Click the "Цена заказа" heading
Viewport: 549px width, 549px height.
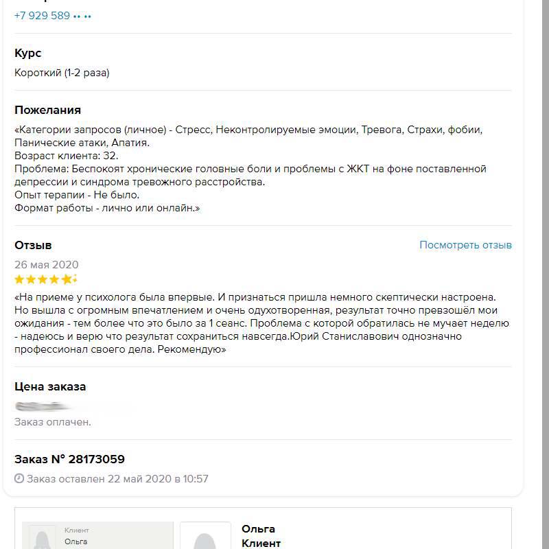50,387
